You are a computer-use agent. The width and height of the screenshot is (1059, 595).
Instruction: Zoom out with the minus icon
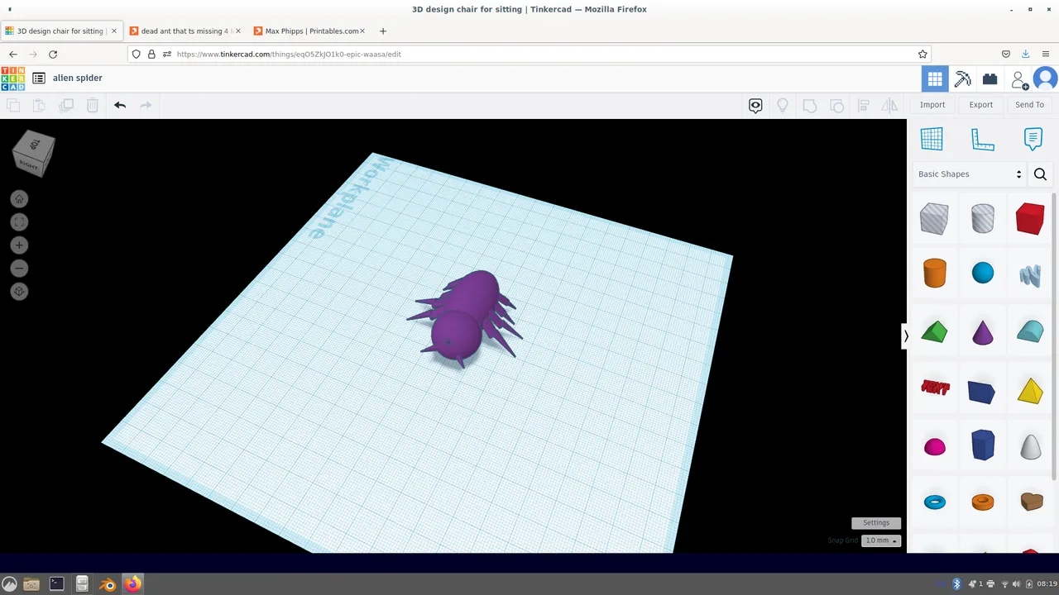(x=19, y=269)
